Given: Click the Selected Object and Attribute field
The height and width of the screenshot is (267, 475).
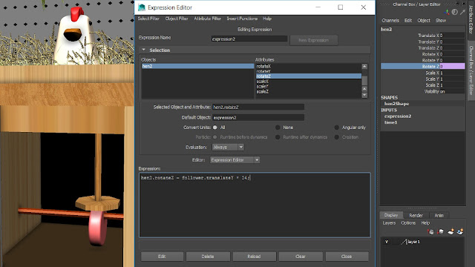Looking at the screenshot, I should [258, 107].
